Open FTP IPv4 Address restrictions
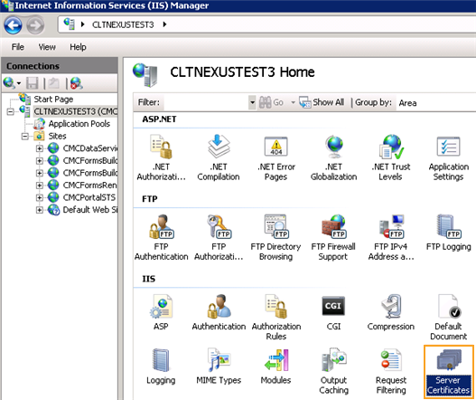Viewport: 476px width, 400px height. 391,238
